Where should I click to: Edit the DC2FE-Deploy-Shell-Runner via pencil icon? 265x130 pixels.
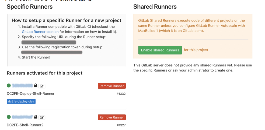click(x=42, y=86)
